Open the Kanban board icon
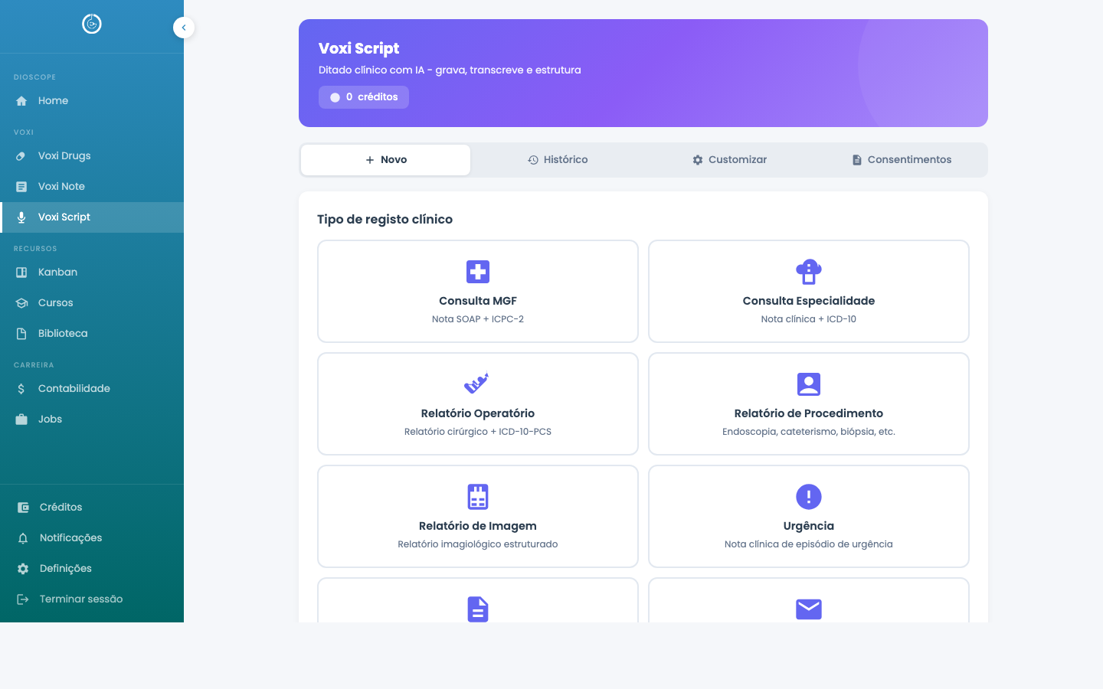Viewport: 1103px width, 689px height. click(21, 272)
